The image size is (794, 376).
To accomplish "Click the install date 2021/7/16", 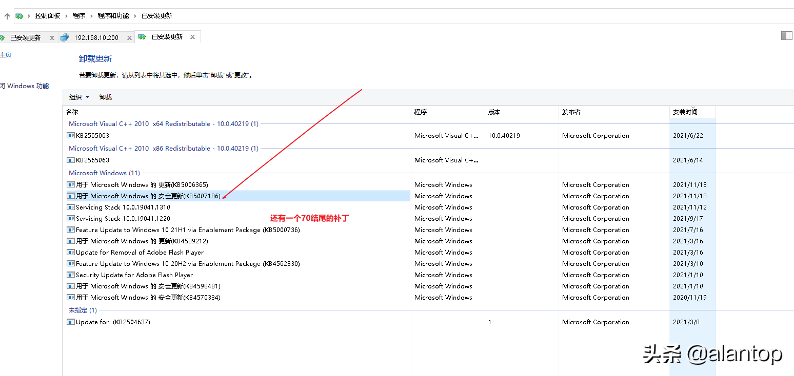I will pyautogui.click(x=688, y=230).
